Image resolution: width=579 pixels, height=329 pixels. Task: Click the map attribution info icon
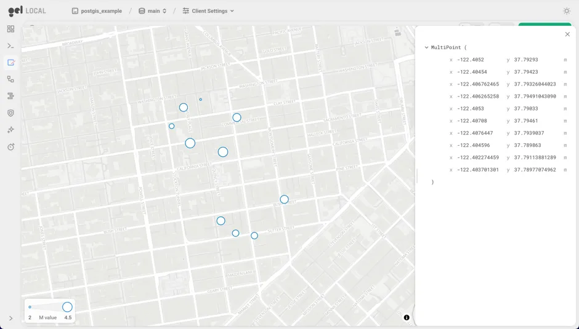click(407, 317)
